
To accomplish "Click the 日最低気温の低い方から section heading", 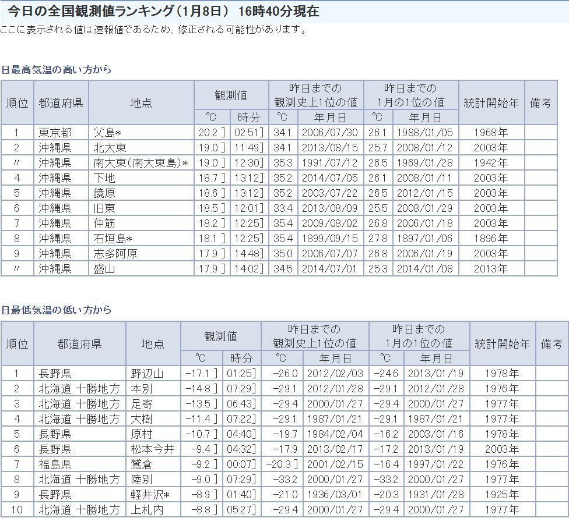I will point(56,310).
